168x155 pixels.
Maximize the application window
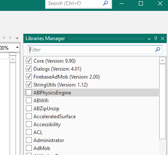point(141,3)
